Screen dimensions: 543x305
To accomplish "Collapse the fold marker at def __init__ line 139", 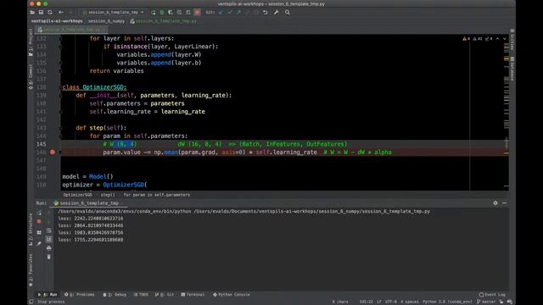I will (60, 96).
